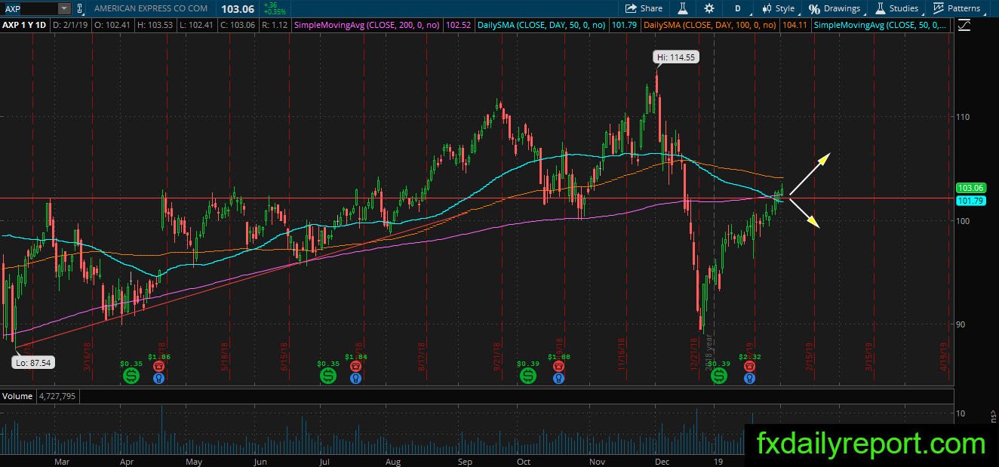
Task: Click the AXP symbol input field
Action: click(30, 8)
